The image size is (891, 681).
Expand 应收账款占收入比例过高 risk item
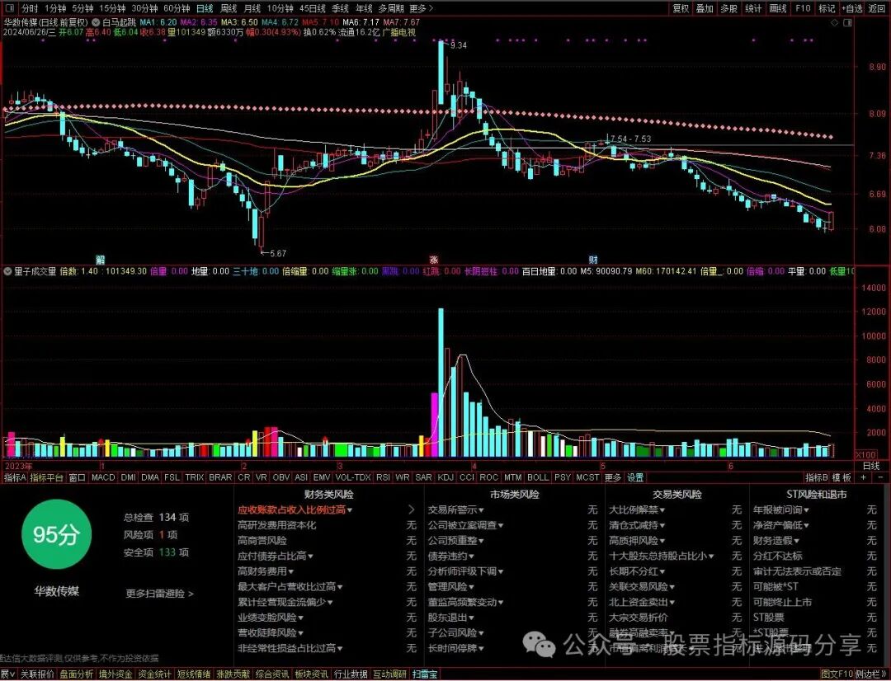point(295,510)
